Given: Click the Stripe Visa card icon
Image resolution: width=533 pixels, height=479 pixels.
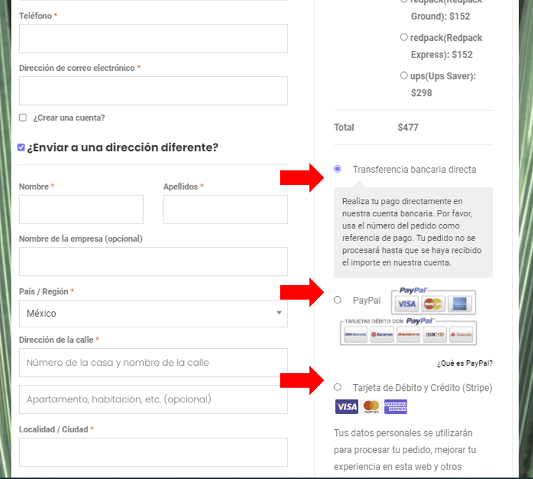Looking at the screenshot, I should tap(347, 406).
